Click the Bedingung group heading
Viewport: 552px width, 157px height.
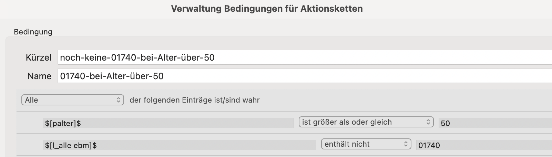(x=33, y=32)
